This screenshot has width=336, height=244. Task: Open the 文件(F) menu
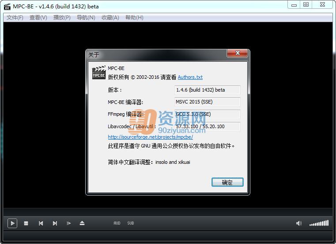[15, 18]
